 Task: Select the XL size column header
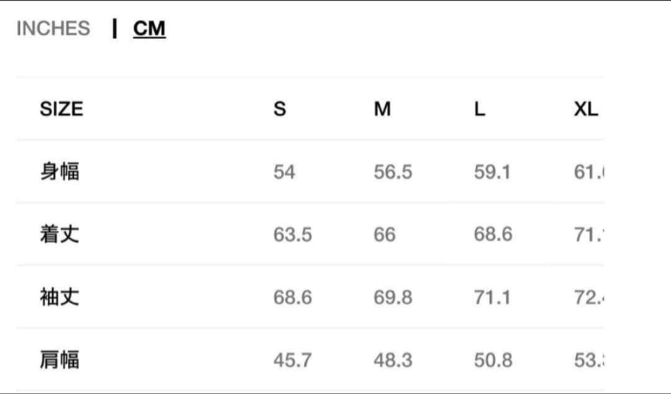point(585,109)
